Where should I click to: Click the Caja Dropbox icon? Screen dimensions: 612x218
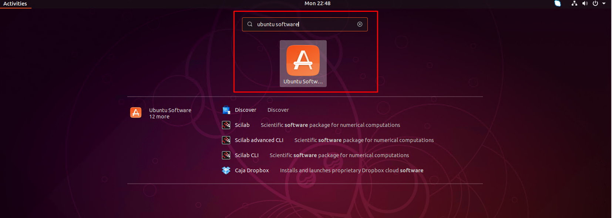pos(226,170)
